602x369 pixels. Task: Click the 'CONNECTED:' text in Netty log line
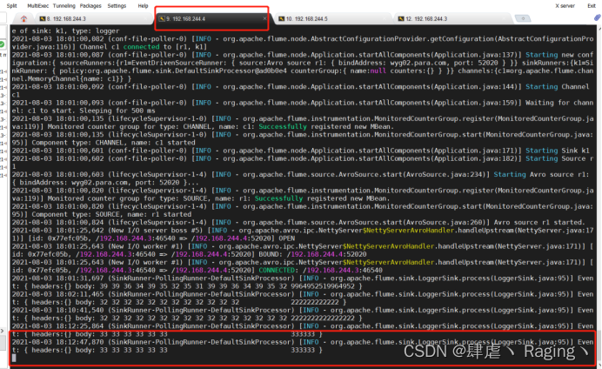coord(277,271)
